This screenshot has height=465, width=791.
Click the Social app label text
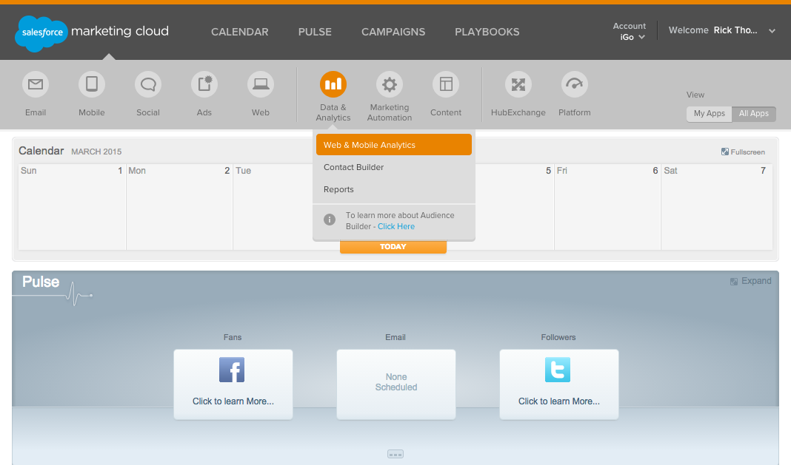[x=148, y=112]
